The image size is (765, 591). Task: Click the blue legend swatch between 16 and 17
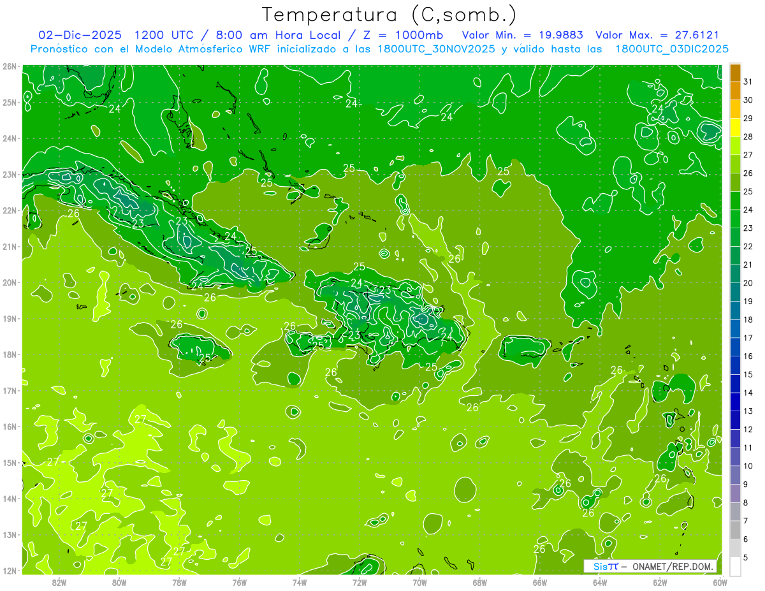pos(735,347)
